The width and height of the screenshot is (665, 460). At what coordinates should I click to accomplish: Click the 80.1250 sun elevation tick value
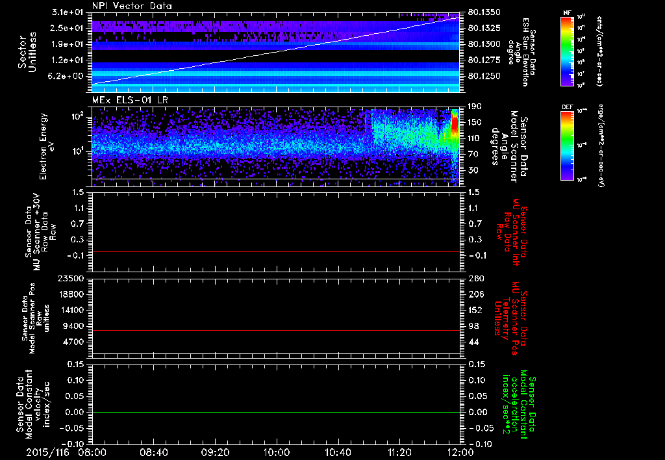click(484, 76)
